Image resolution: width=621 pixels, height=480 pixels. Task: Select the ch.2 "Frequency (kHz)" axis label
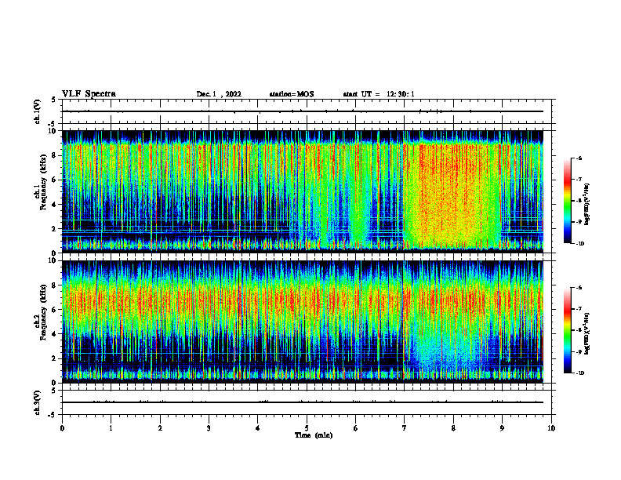coord(43,312)
